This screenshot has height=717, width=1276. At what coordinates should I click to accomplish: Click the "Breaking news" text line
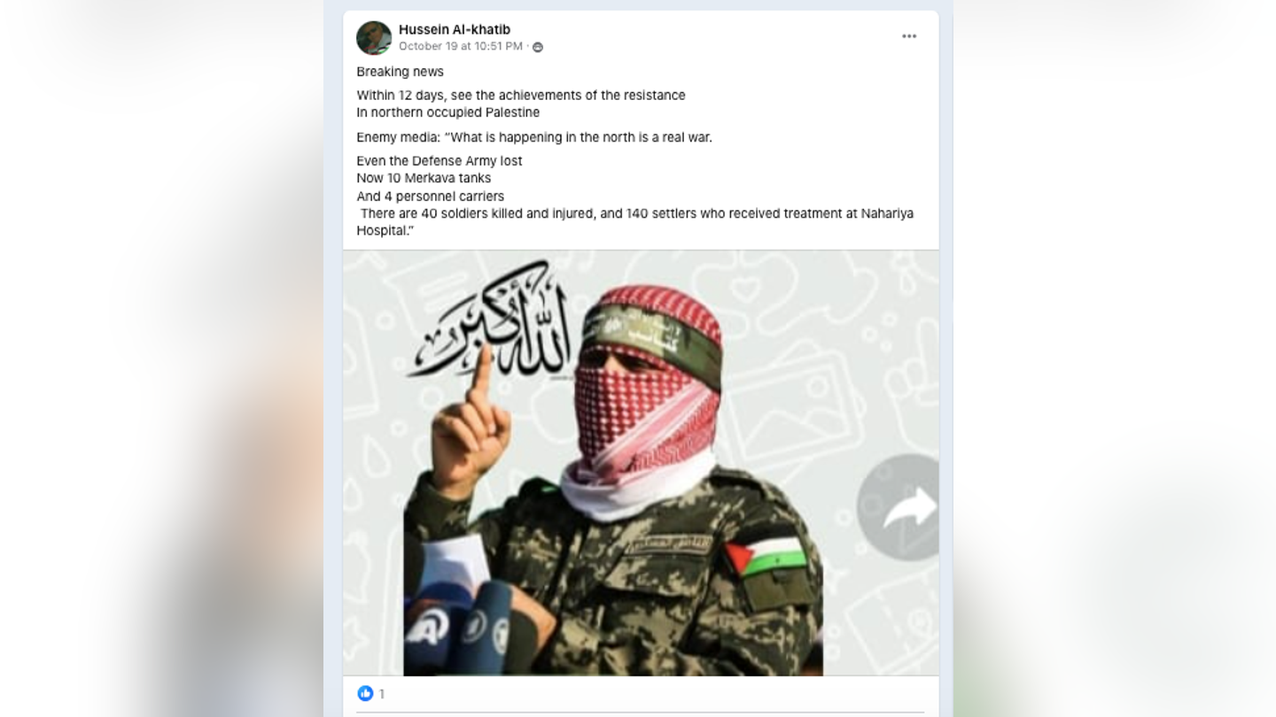[x=401, y=72]
